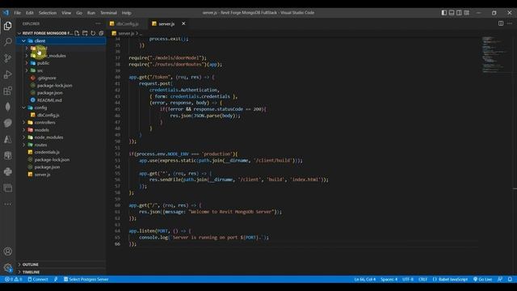Switch to the dbConfig.js tab
The height and width of the screenshot is (291, 517).
tap(127, 23)
